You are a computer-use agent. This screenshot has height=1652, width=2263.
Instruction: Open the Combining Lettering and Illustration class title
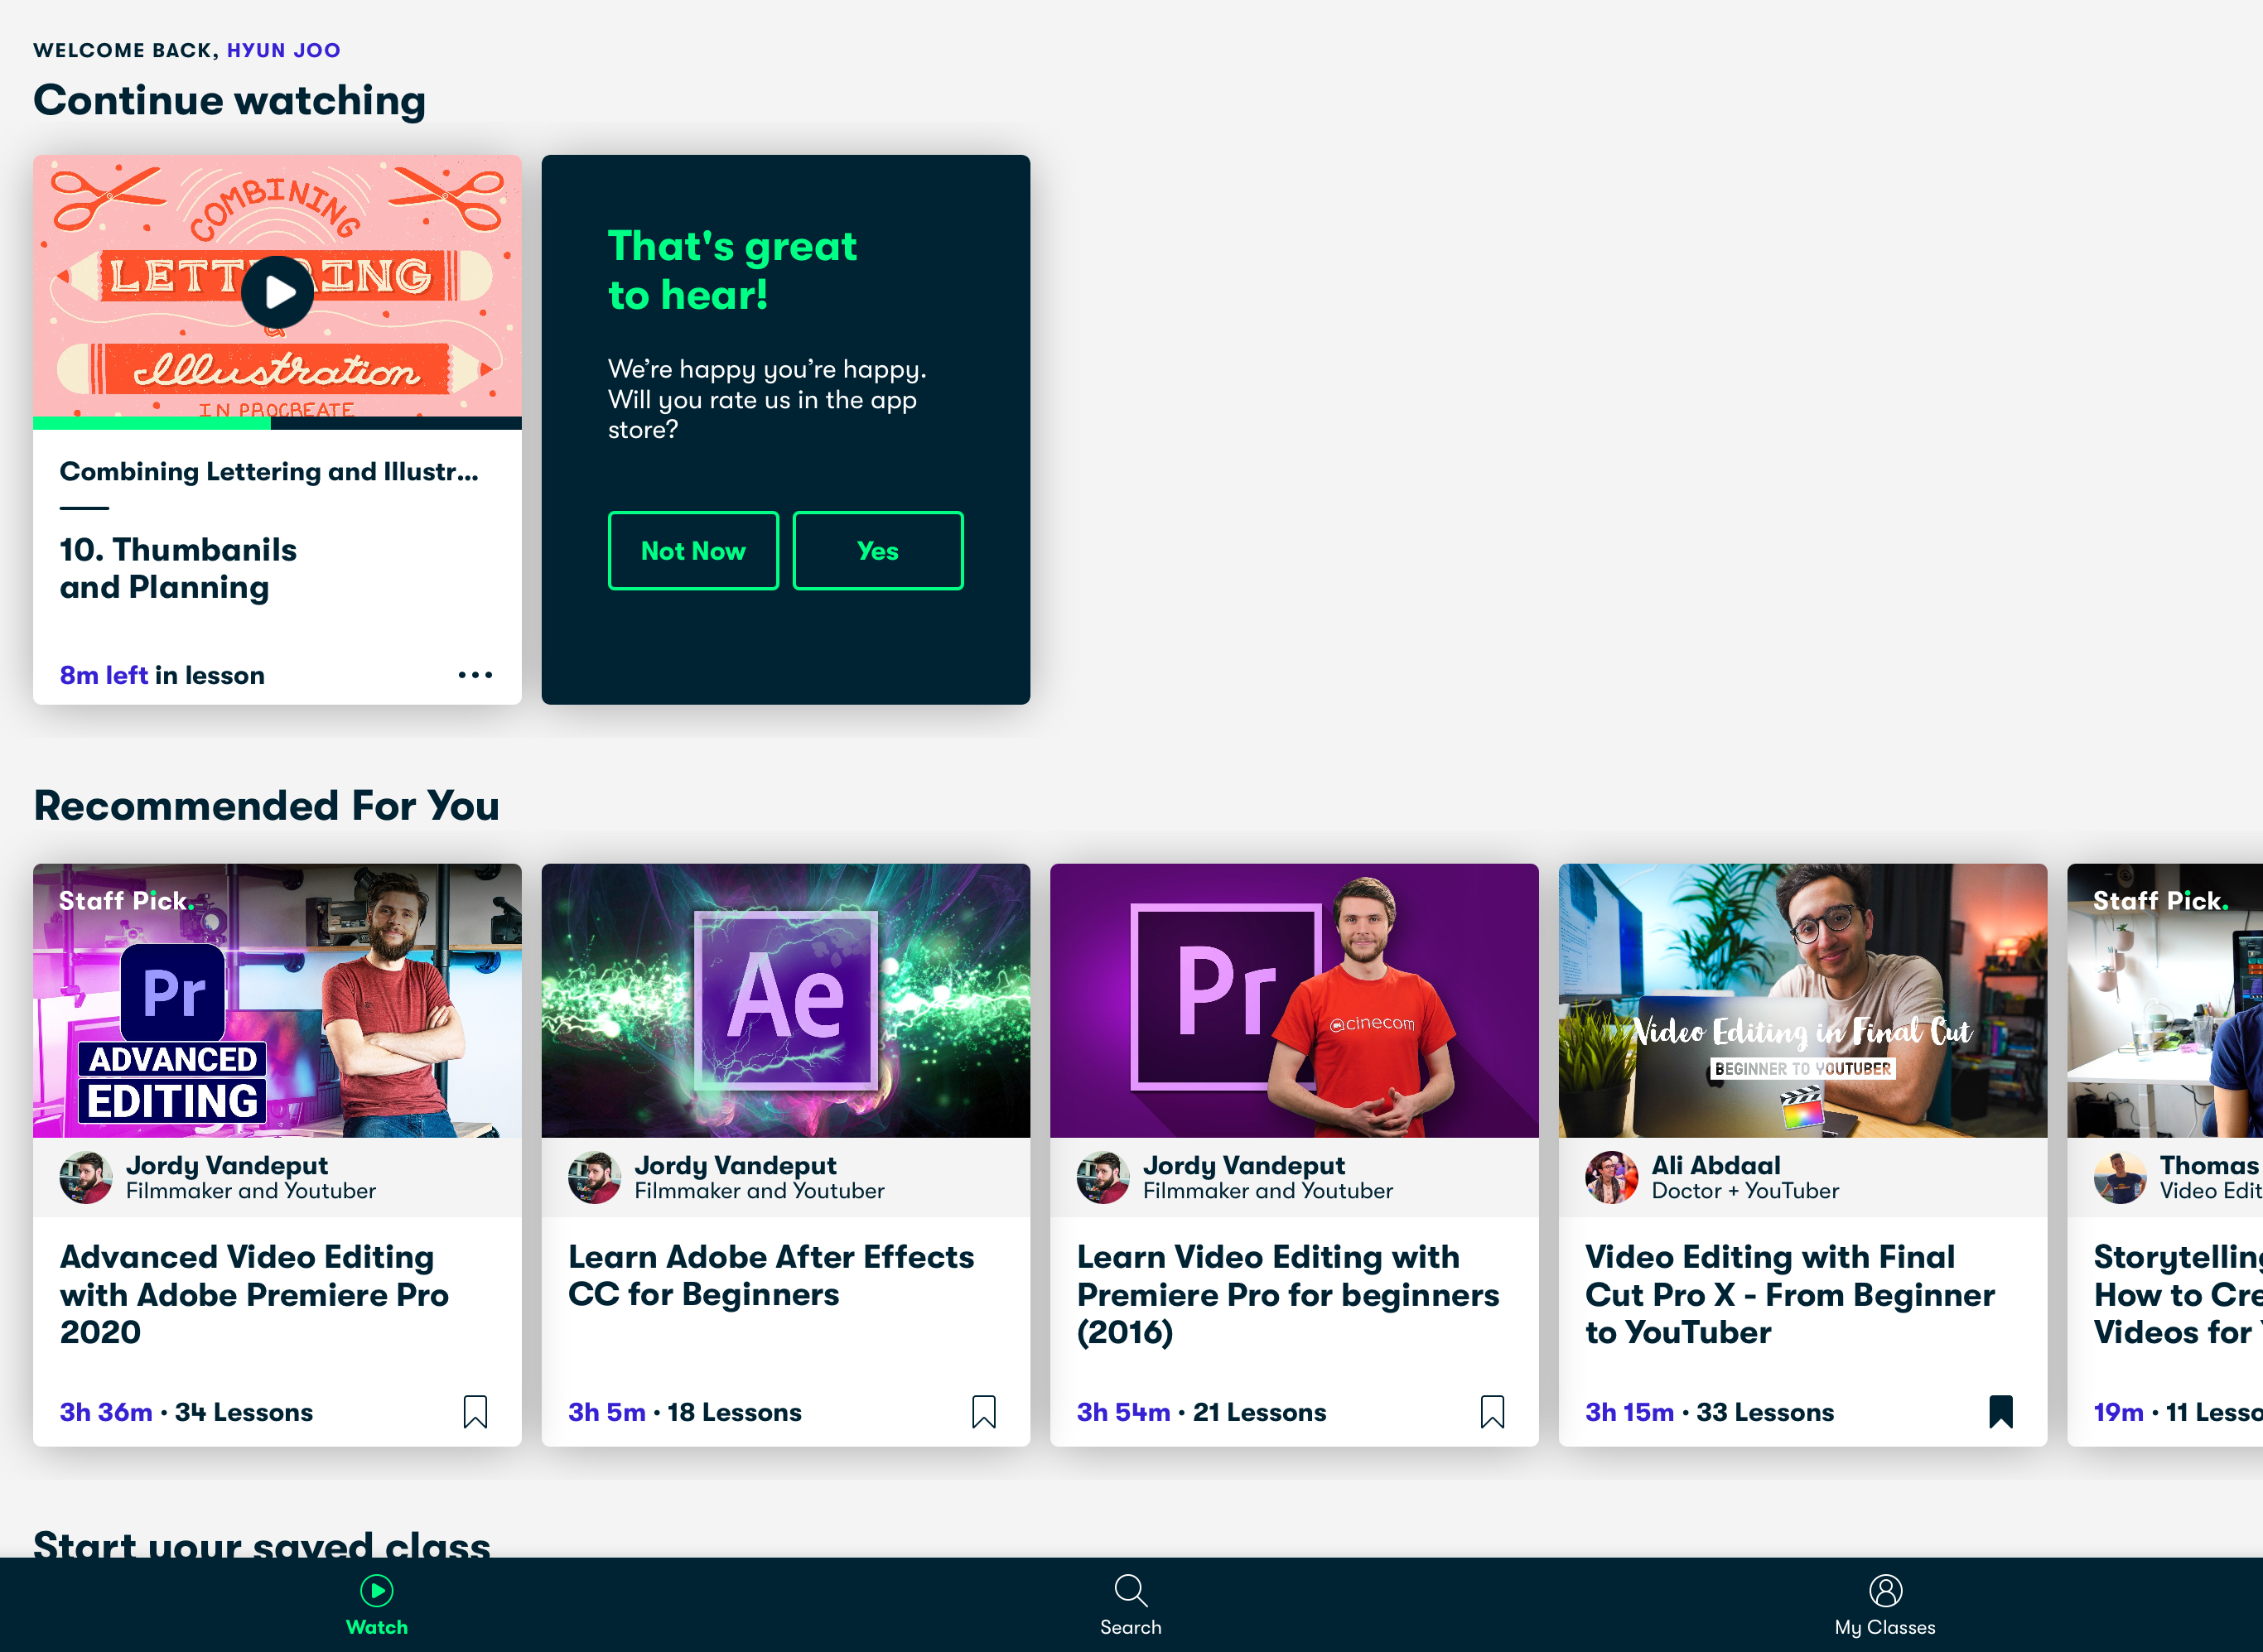pyautogui.click(x=269, y=471)
